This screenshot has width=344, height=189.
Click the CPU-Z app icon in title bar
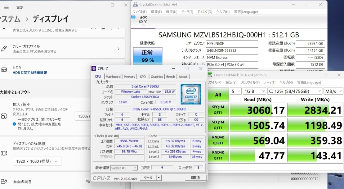point(94,68)
